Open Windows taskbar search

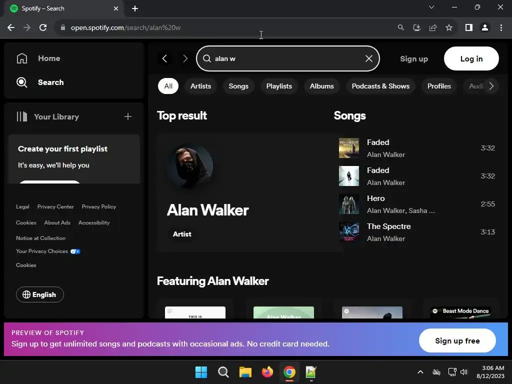pyautogui.click(x=223, y=372)
